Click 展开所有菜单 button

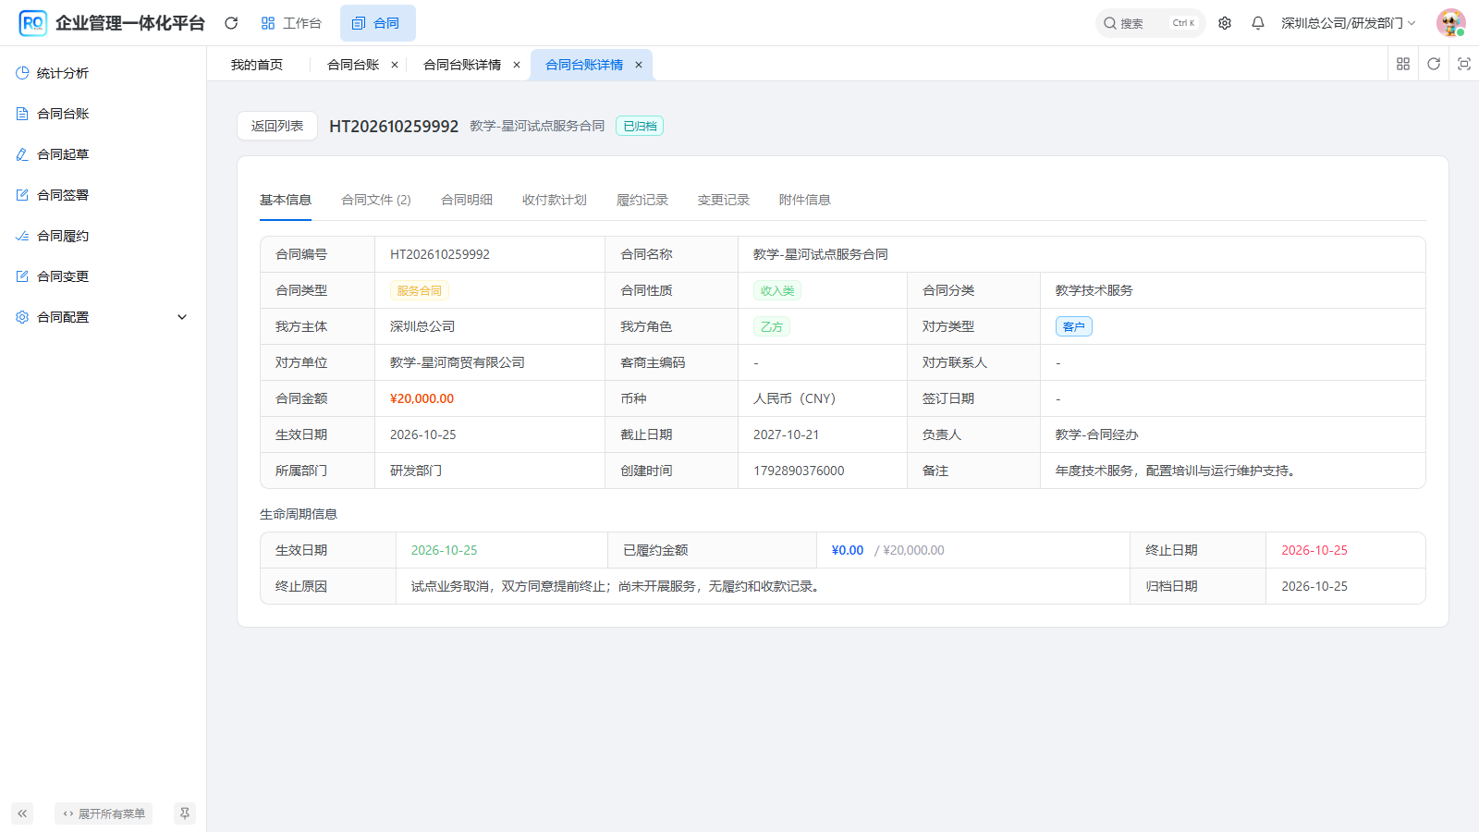click(104, 814)
